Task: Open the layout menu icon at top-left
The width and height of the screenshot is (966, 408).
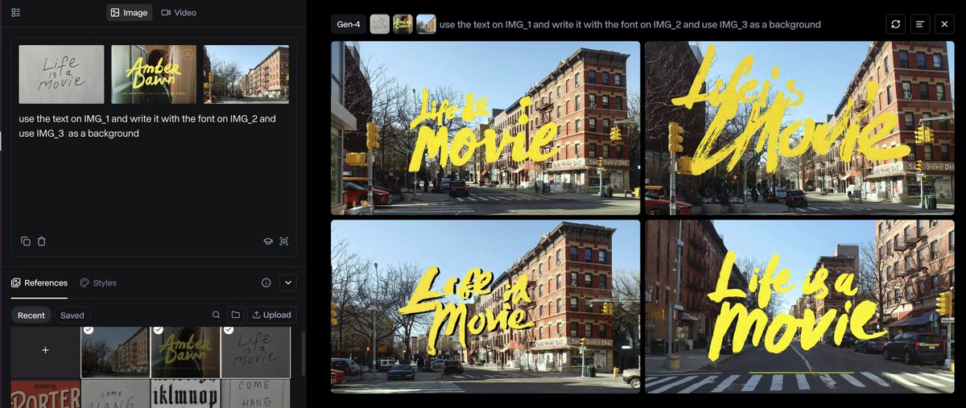Action: click(x=16, y=13)
